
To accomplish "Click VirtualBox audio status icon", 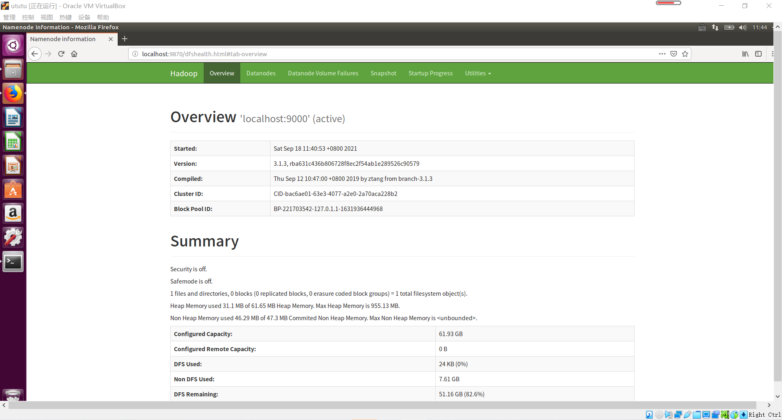I will 669,415.
